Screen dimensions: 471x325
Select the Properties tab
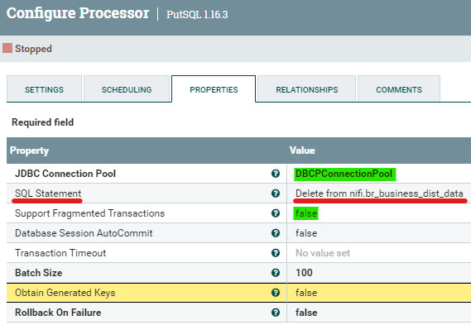point(214,89)
